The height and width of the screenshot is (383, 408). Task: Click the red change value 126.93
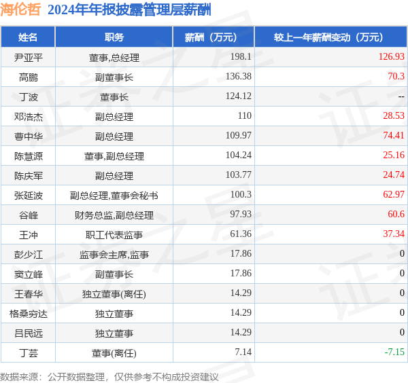pyautogui.click(x=392, y=56)
